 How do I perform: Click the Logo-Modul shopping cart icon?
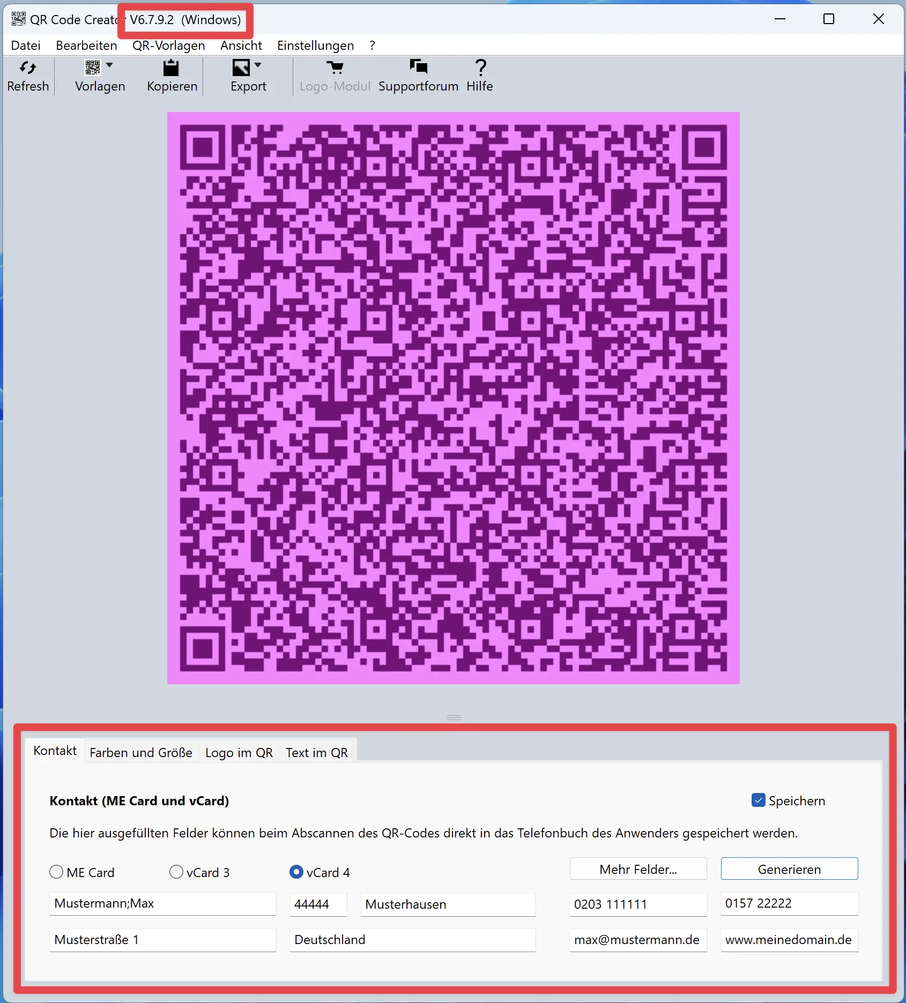click(335, 68)
